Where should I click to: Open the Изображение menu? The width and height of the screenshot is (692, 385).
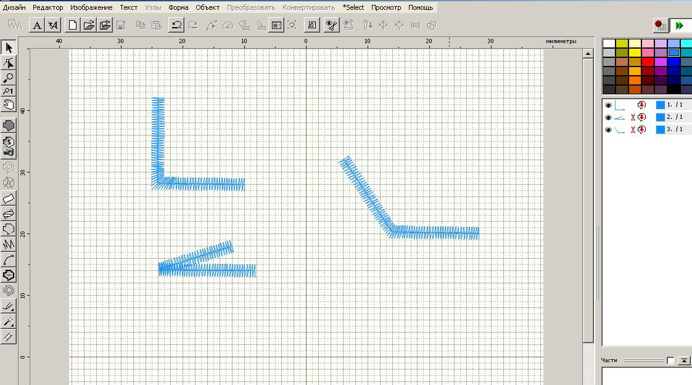coord(91,7)
